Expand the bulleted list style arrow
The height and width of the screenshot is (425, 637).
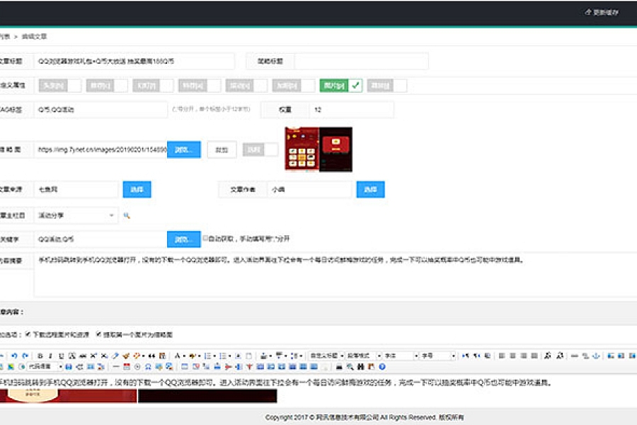coord(230,356)
